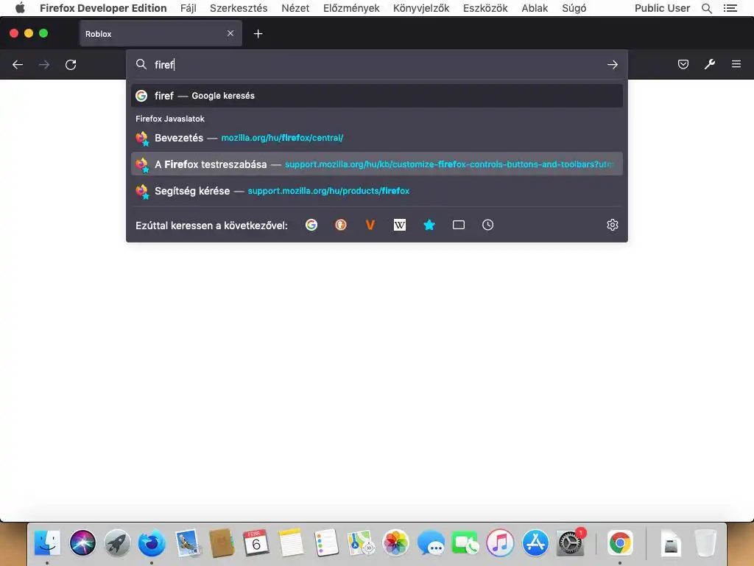Open Finder from the Dock
Image resolution: width=754 pixels, height=566 pixels.
(x=47, y=543)
